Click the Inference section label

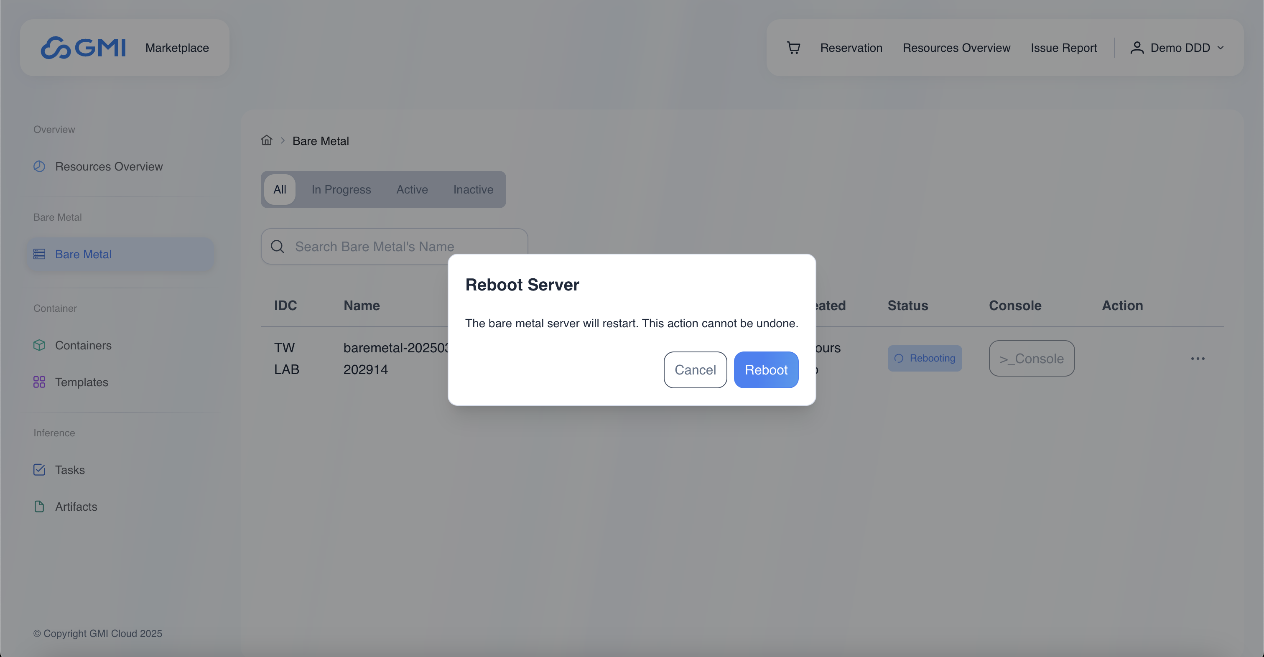pos(54,433)
